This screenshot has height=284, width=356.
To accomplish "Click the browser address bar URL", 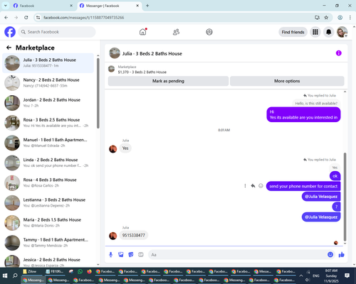I will [x=83, y=18].
